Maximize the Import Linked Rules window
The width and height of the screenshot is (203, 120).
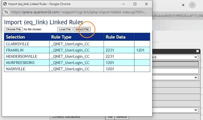point(135,4)
